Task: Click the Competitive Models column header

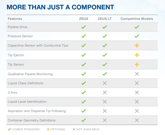Action: (137, 19)
